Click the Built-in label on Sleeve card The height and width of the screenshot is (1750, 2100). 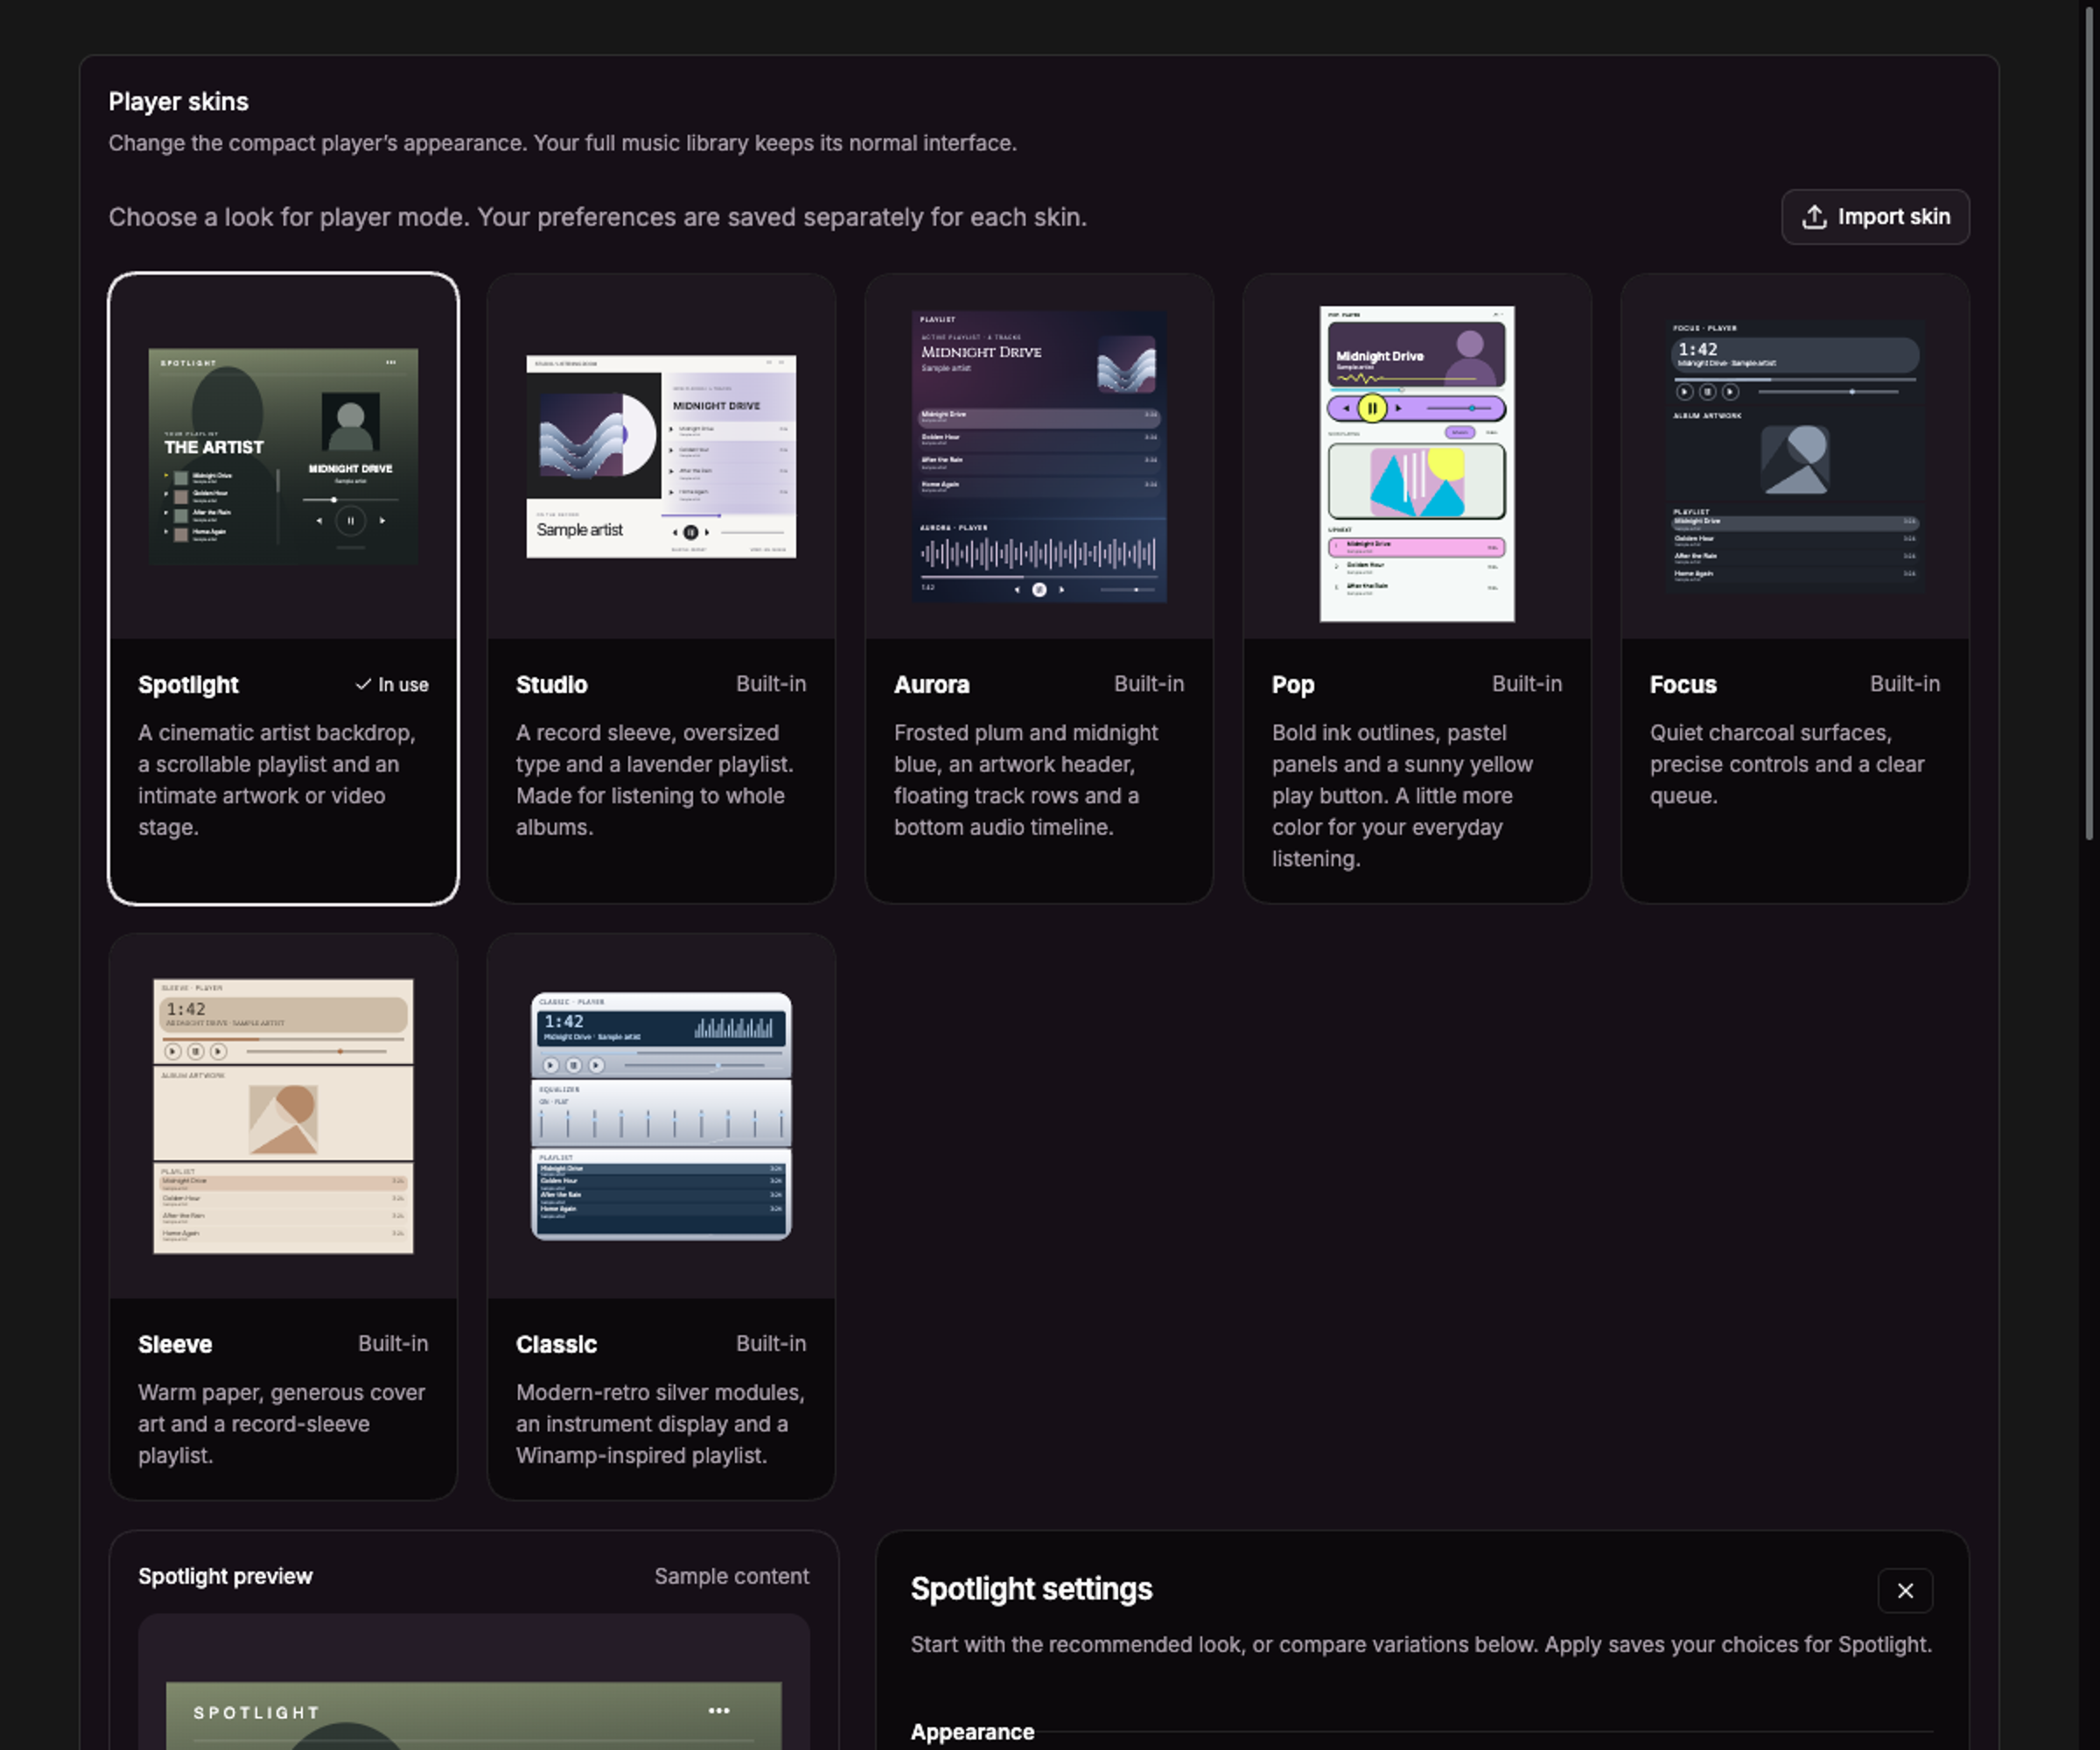[393, 1344]
